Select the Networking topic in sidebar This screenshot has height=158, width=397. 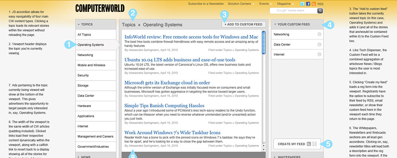point(96,55)
